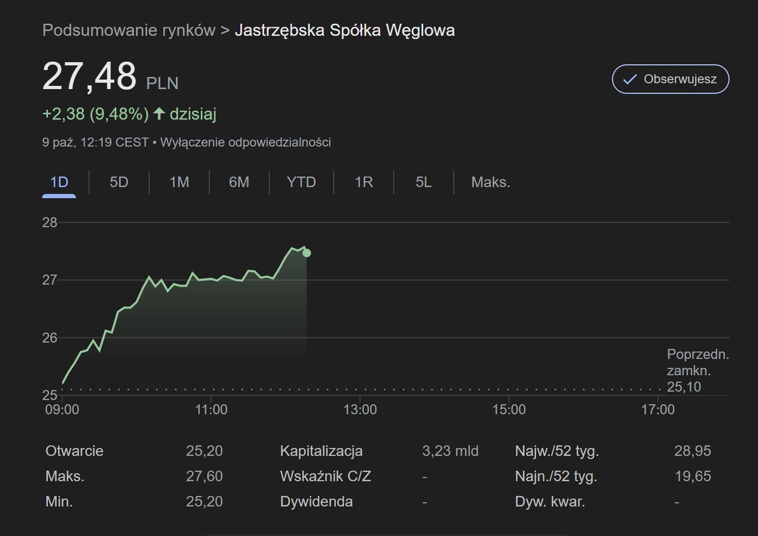Click the 17:00 time axis label
Screen dimensions: 758x536
(658, 410)
